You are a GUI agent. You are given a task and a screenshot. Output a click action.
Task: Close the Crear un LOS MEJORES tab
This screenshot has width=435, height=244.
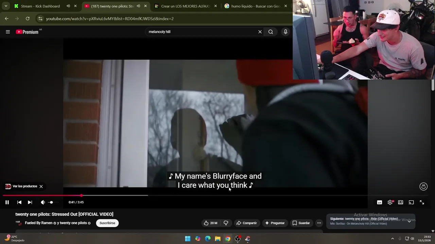click(x=215, y=6)
